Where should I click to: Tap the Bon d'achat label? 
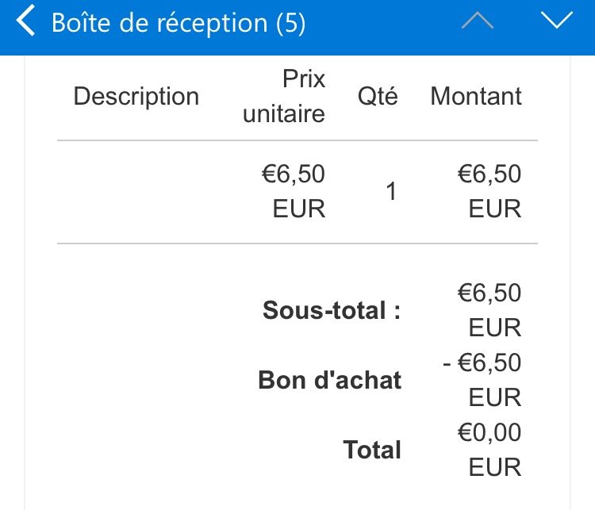click(330, 380)
